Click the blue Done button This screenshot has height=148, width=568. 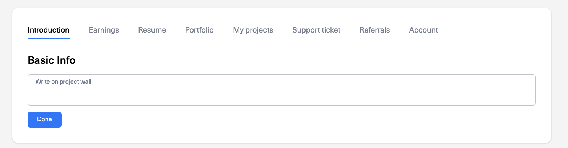(x=44, y=119)
